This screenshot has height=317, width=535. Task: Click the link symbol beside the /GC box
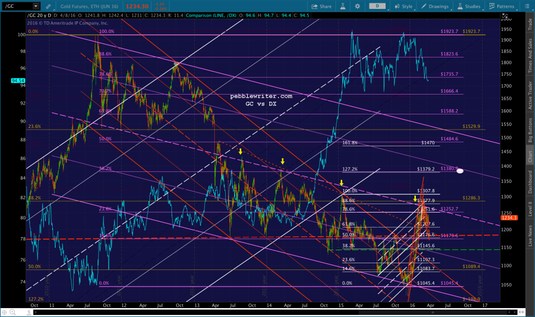point(48,6)
